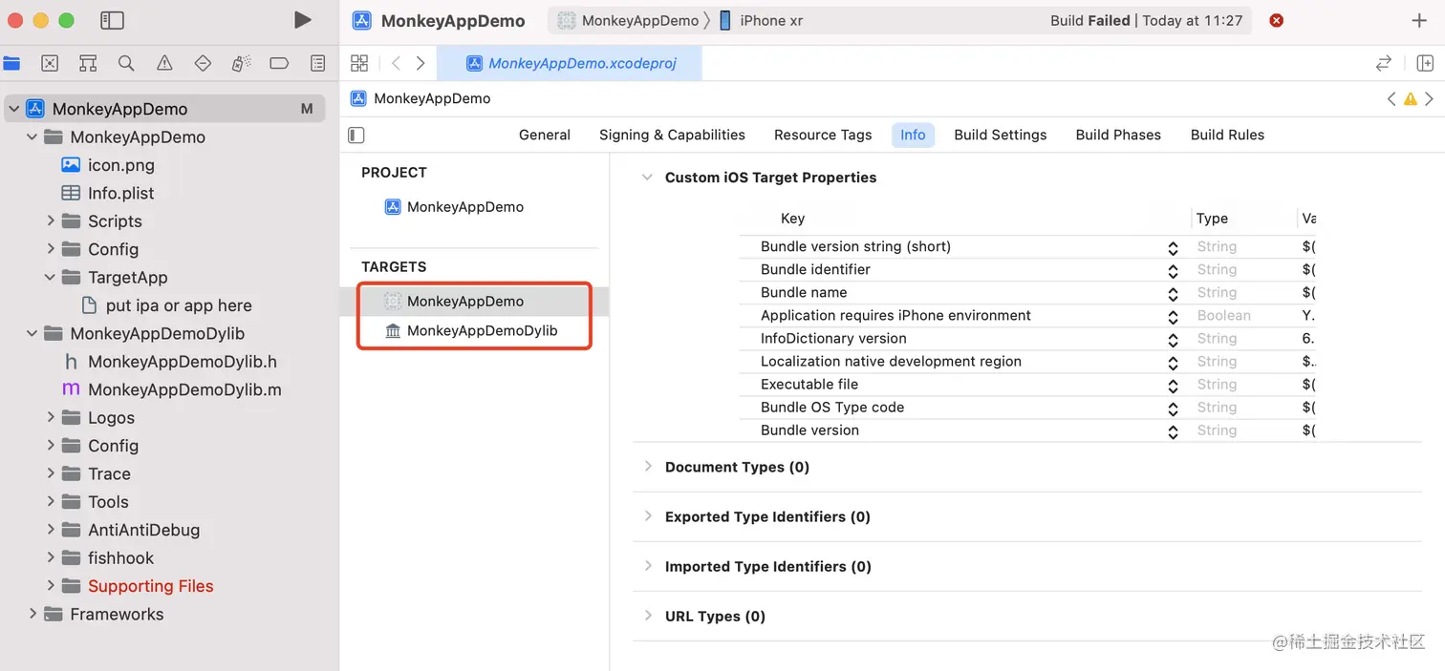Open the Signing & Capabilities tab
This screenshot has height=671, width=1445.
pyautogui.click(x=672, y=135)
